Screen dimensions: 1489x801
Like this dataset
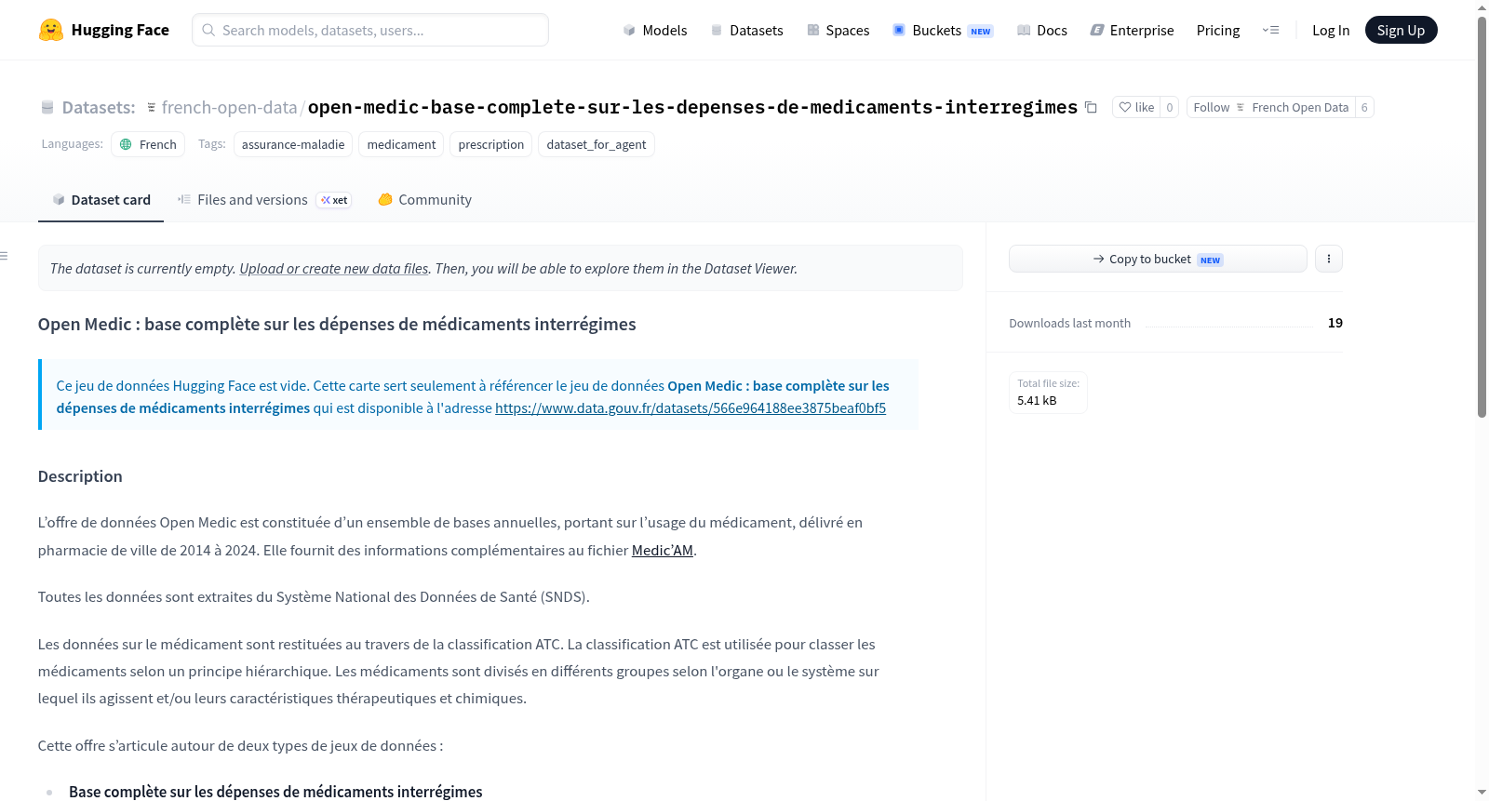[x=1136, y=108]
